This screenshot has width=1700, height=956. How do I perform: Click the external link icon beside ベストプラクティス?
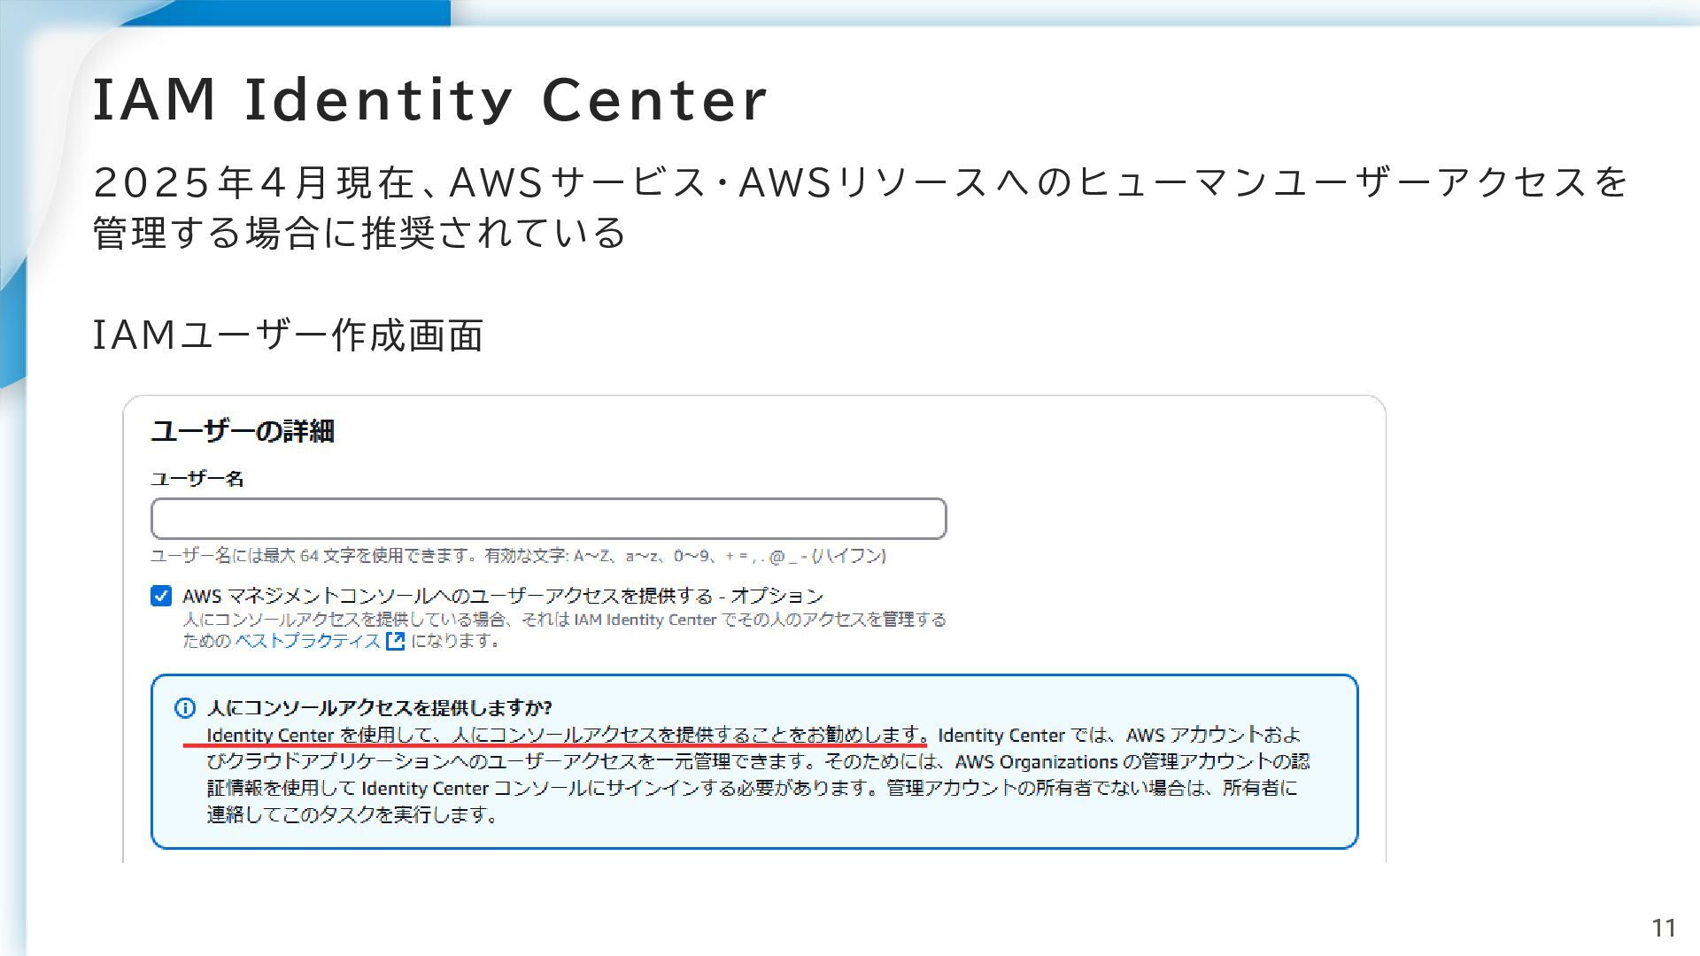point(396,641)
